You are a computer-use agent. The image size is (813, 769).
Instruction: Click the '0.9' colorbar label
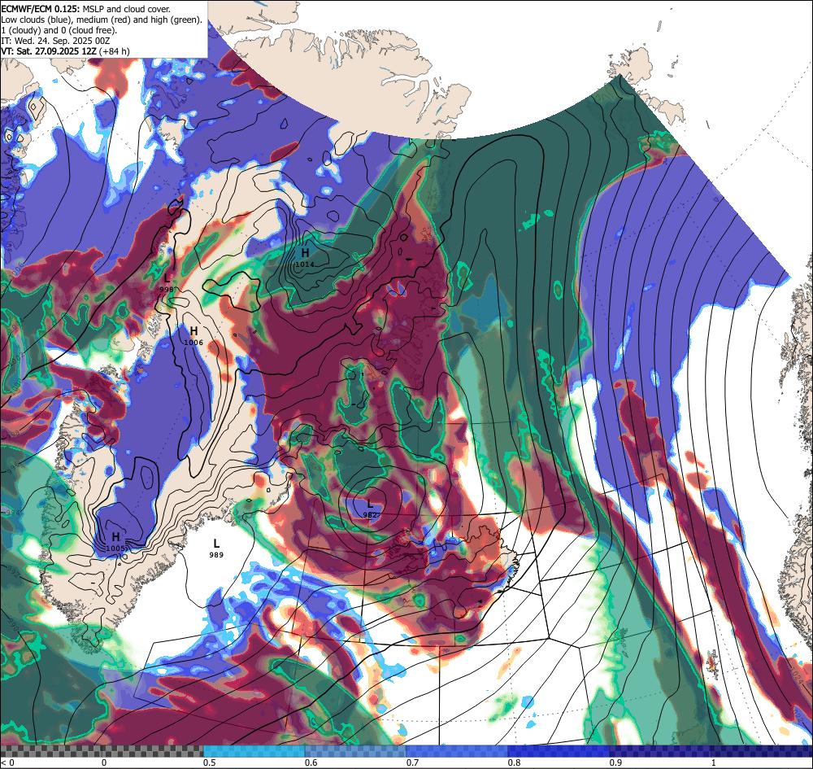615,762
